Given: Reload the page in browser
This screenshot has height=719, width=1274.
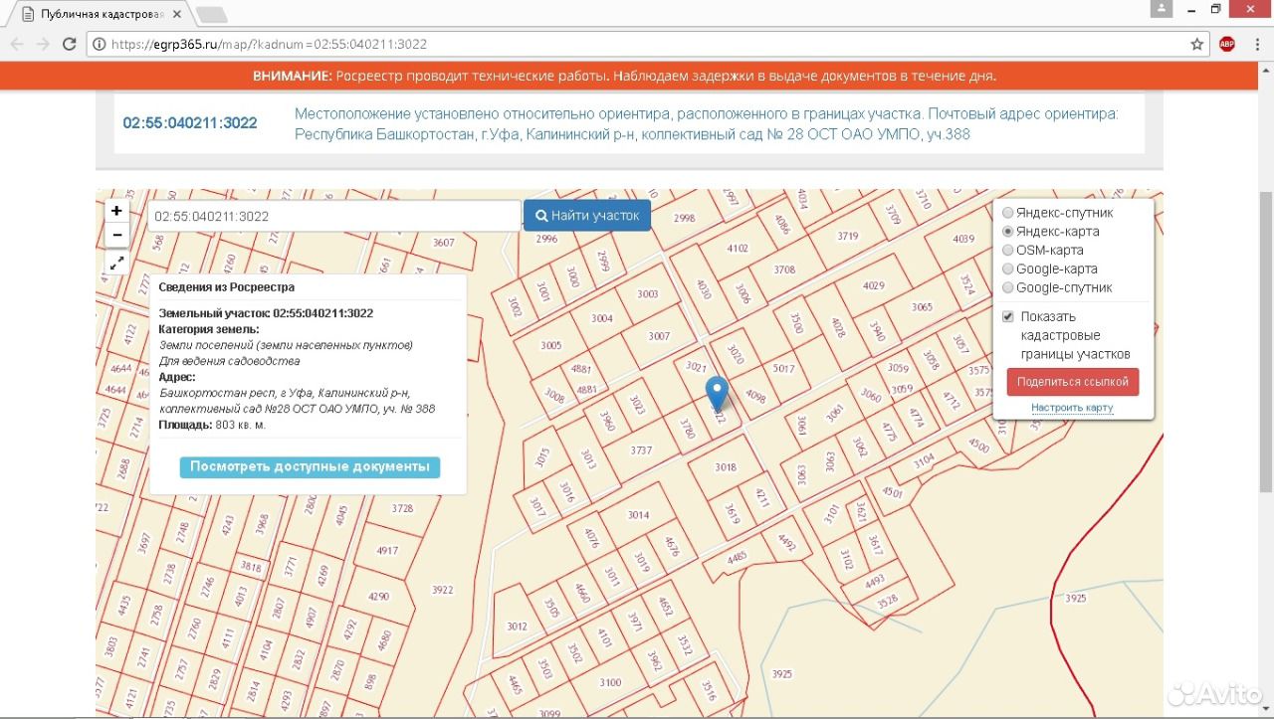Looking at the screenshot, I should pos(70,44).
